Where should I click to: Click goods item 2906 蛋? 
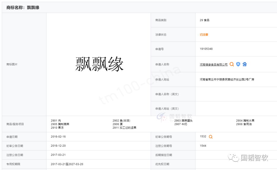click(118, 124)
